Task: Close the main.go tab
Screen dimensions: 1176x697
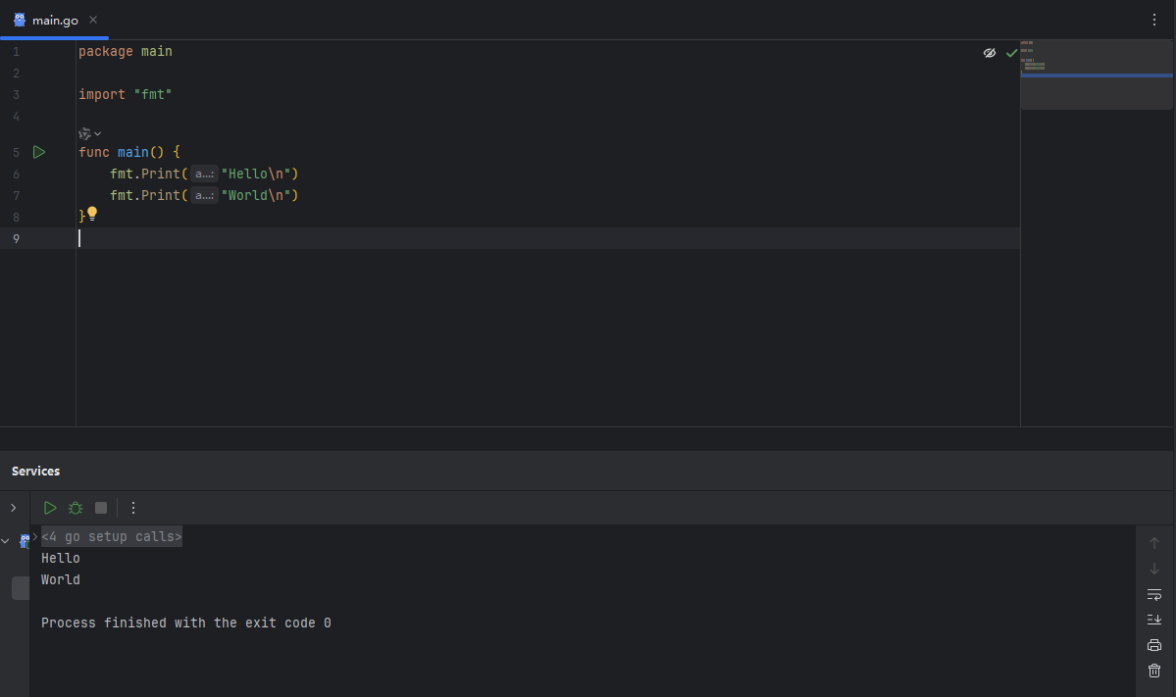Action: 93,20
